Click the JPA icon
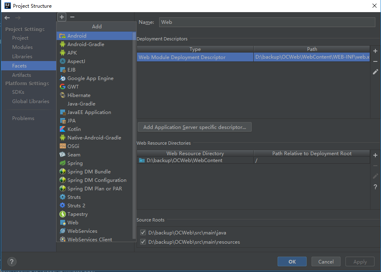Screen dimensions: 381x272 coord(63,120)
